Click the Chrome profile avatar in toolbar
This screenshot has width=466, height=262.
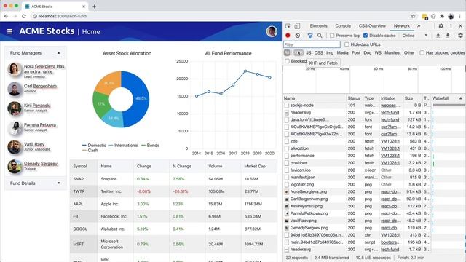coord(451,16)
